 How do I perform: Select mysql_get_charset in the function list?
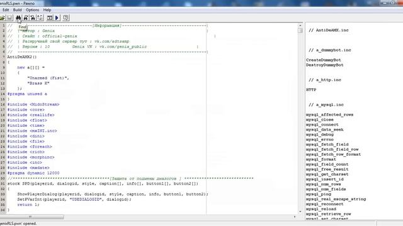pos(327,175)
